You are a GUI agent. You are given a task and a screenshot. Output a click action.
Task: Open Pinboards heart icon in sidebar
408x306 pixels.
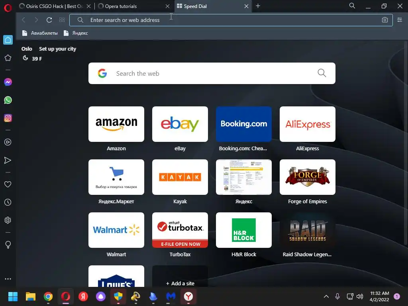click(x=8, y=184)
